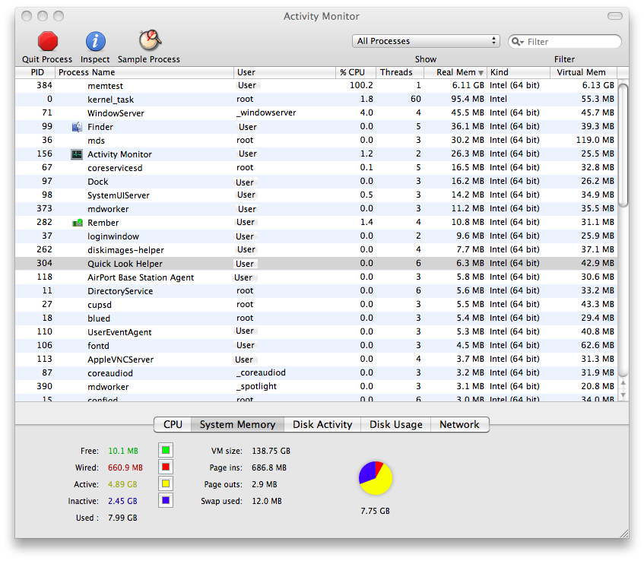Select the memtest process row

coord(316,86)
